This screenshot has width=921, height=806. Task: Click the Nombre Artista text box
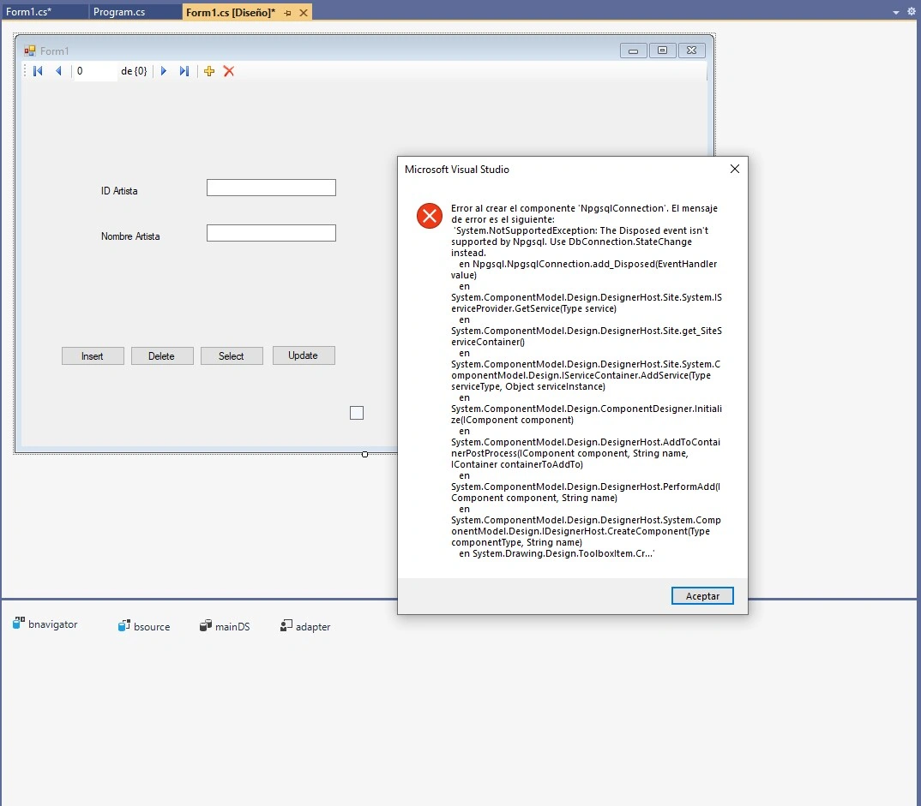pyautogui.click(x=271, y=233)
